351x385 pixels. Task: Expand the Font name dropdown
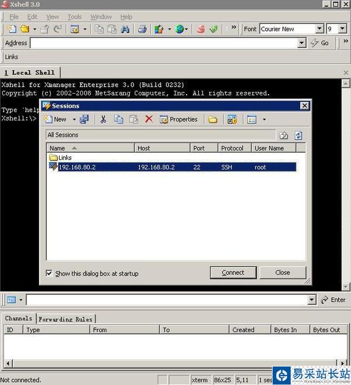tap(319, 29)
